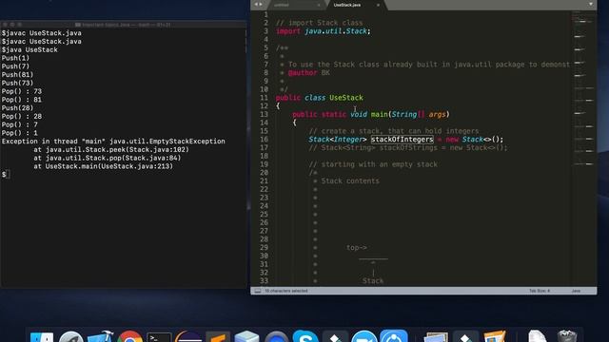Screen dimensions: 609x342
Task: Switch to the UseStack.java tab
Action: 346,5
